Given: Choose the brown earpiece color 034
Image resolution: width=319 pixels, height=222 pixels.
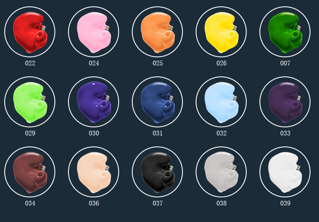Looking at the screenshot, I should (x=30, y=172).
